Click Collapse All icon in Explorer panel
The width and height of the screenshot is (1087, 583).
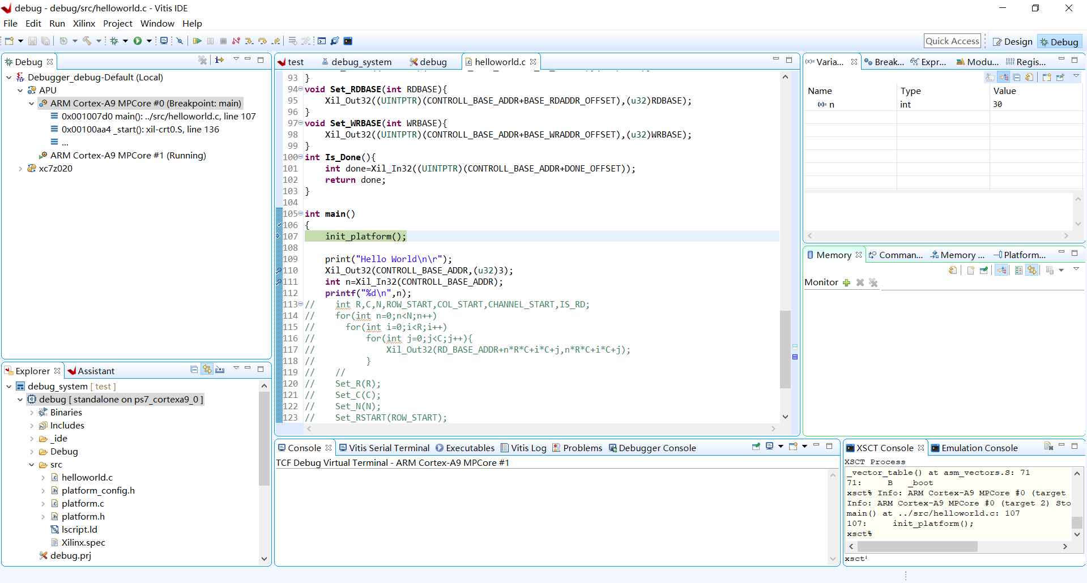pyautogui.click(x=194, y=370)
